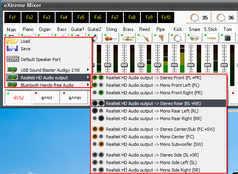This screenshot has height=174, width=238.
Task: Click jack icons for Mono Subwoofer
Action: click(x=98, y=144)
